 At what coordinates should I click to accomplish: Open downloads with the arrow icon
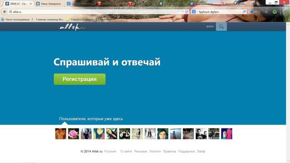[266, 12]
